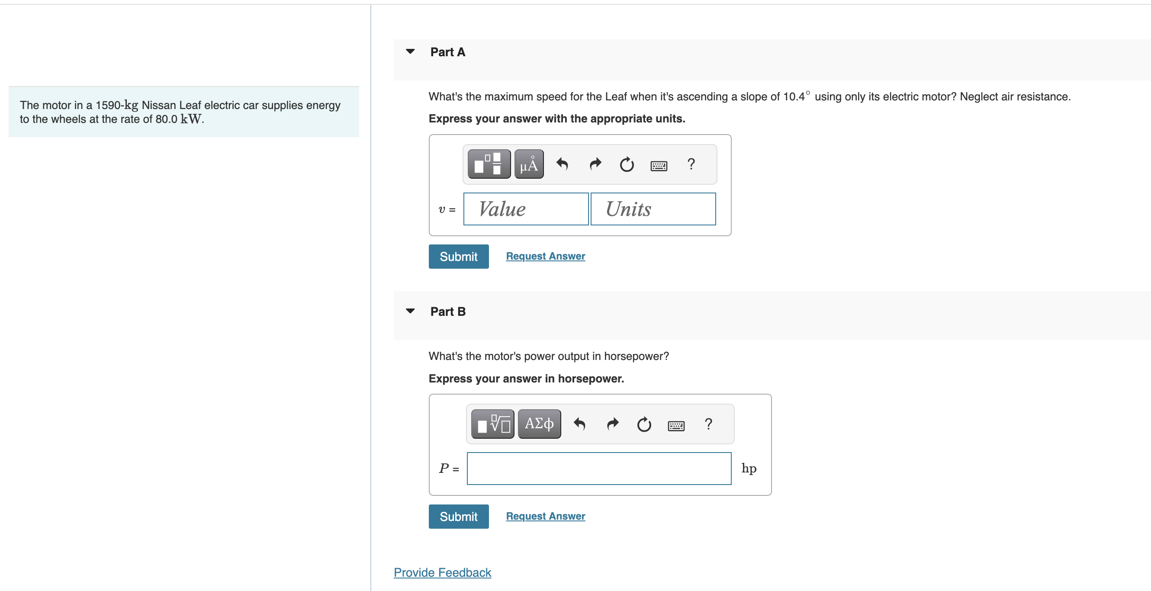The width and height of the screenshot is (1151, 591).
Task: Collapse the Part B section
Action: [410, 311]
